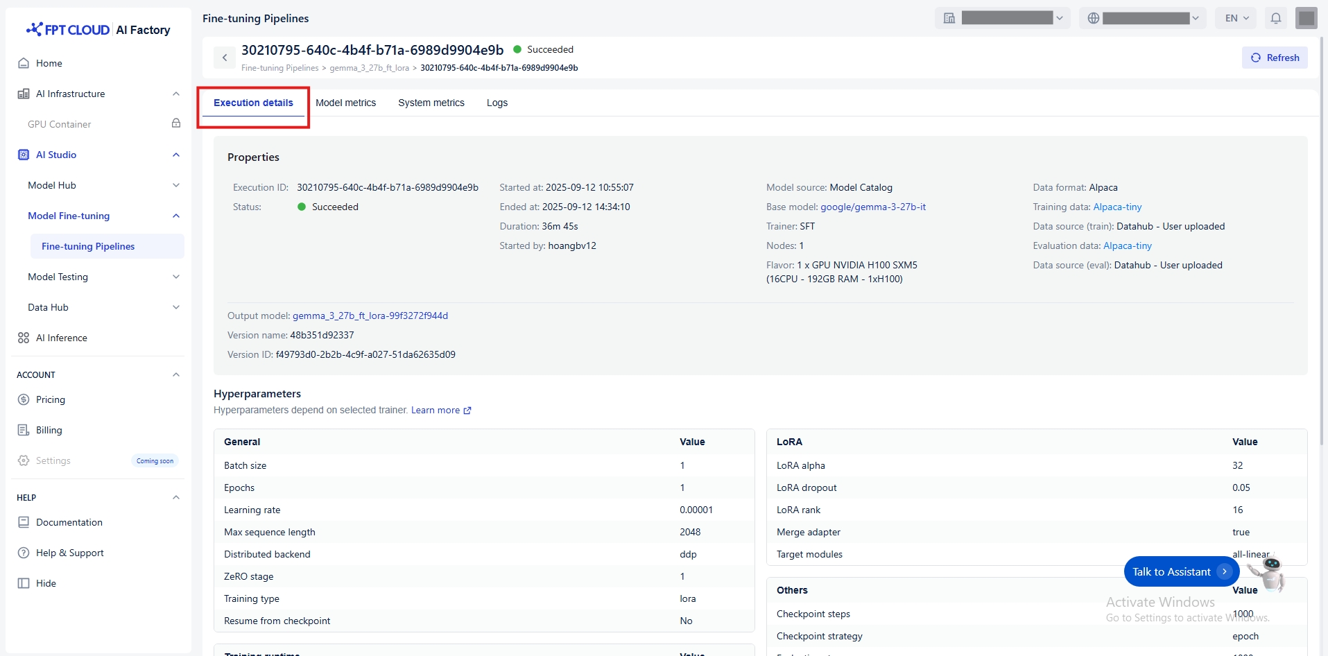
Task: Open the AI Inference section
Action: pos(61,338)
